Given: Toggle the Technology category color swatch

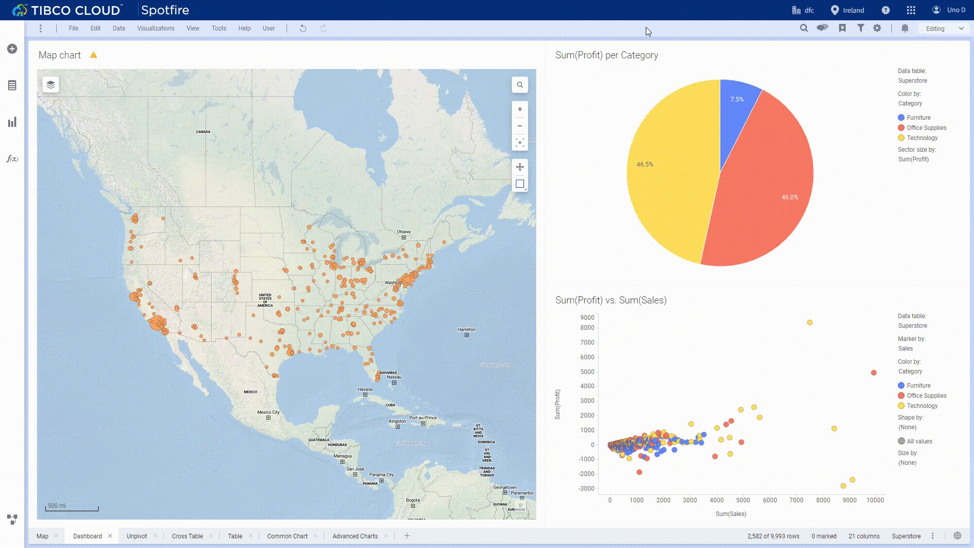Looking at the screenshot, I should point(902,138).
